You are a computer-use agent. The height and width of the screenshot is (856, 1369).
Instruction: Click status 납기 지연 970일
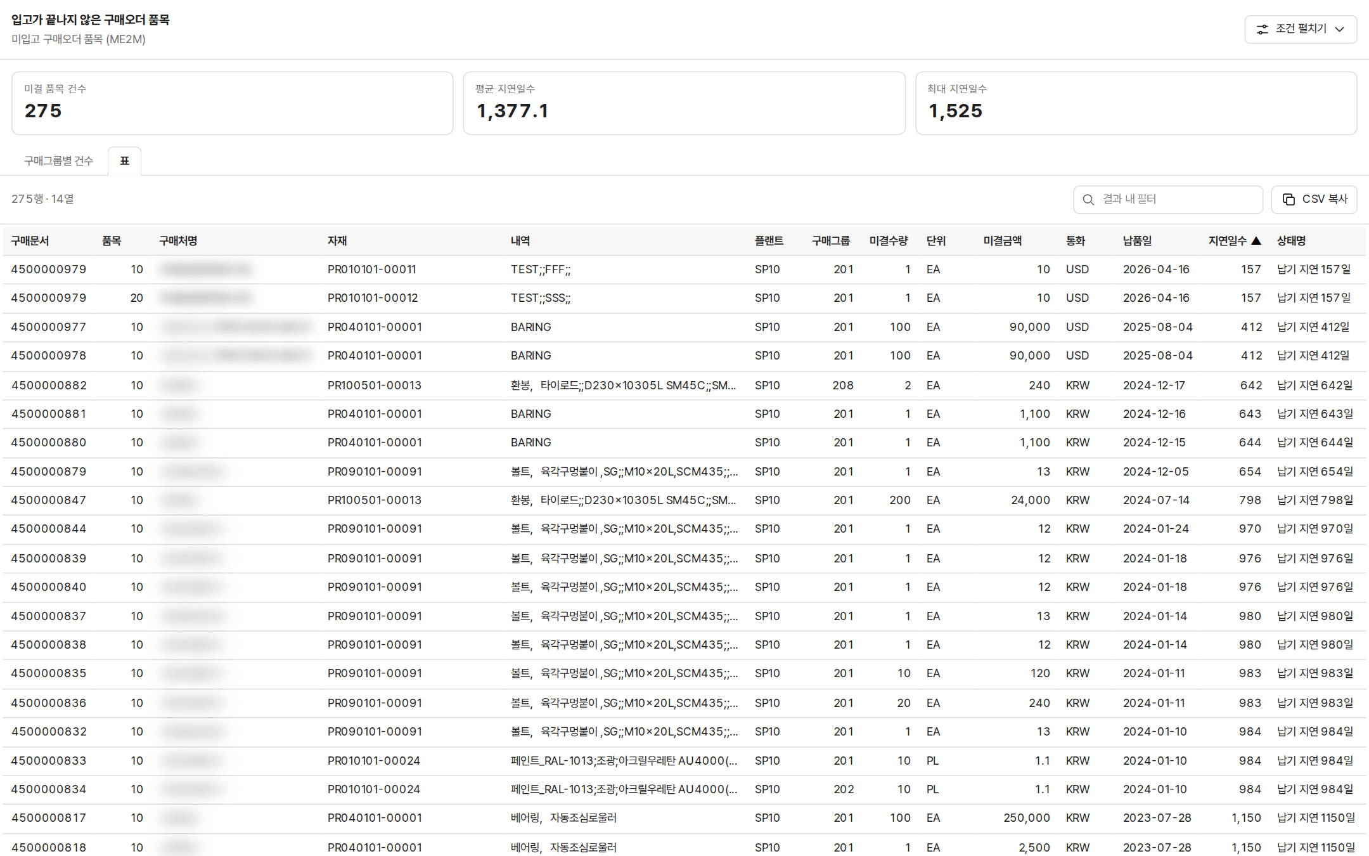(x=1315, y=529)
